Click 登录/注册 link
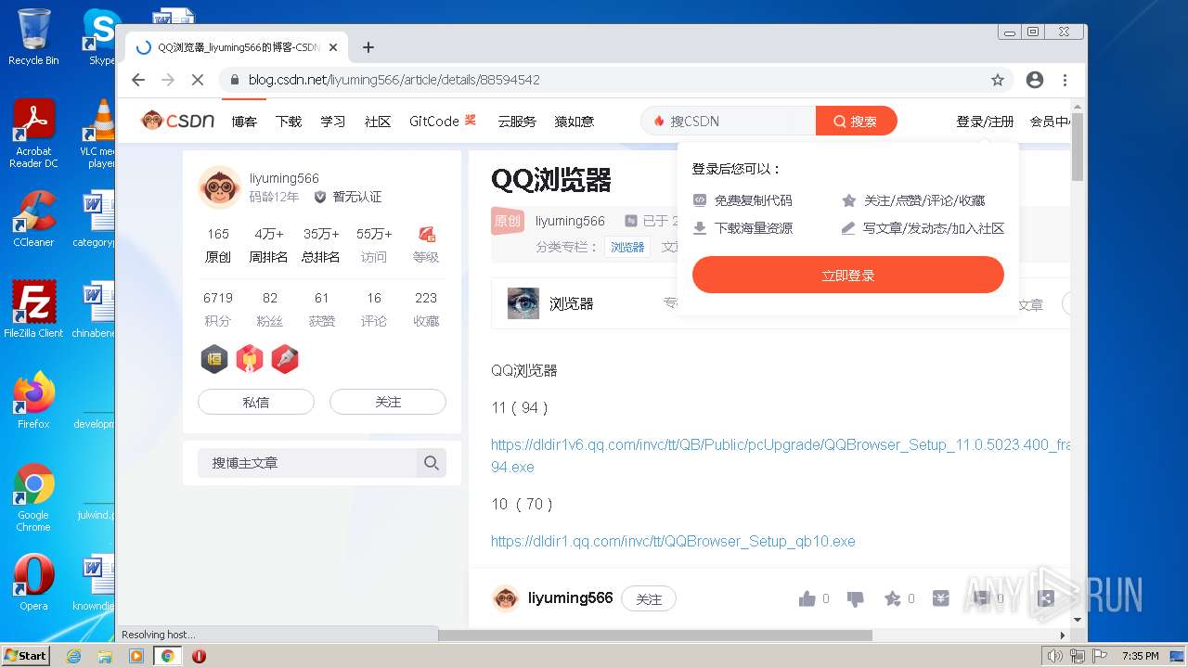 click(x=985, y=122)
